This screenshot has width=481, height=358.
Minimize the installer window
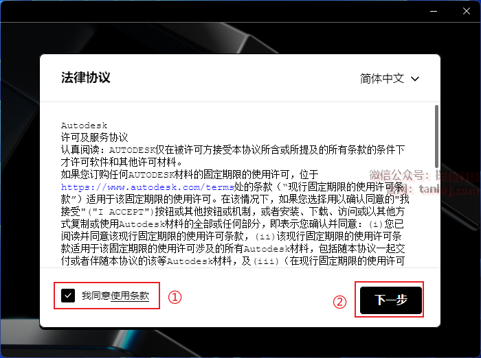click(x=434, y=12)
